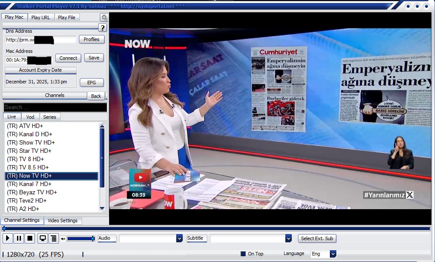Stop the video with the Stop button
This screenshot has width=435, height=262.
(x=30, y=238)
